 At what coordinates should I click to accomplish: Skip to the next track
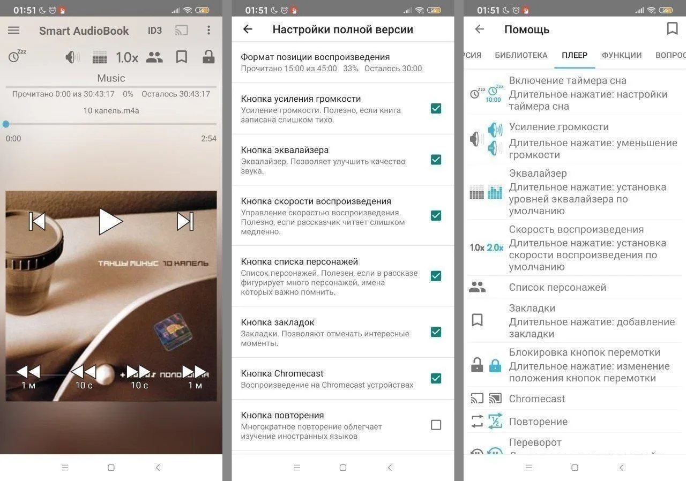pos(185,221)
